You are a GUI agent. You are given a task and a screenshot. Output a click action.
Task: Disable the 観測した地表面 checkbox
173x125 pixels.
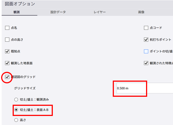7,63
